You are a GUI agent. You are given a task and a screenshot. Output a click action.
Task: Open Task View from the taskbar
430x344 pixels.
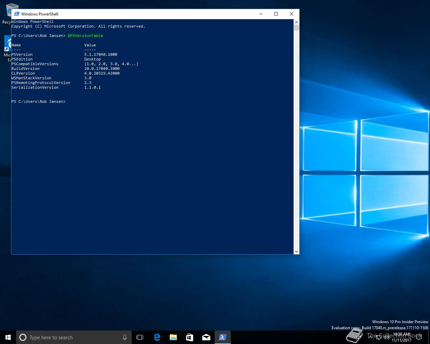click(x=140, y=337)
